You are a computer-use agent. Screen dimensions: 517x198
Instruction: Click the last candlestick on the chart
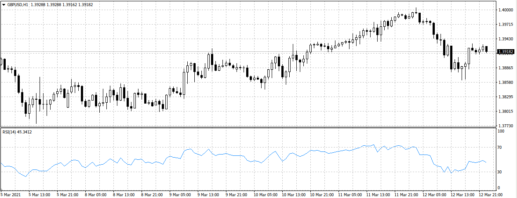(x=487, y=49)
